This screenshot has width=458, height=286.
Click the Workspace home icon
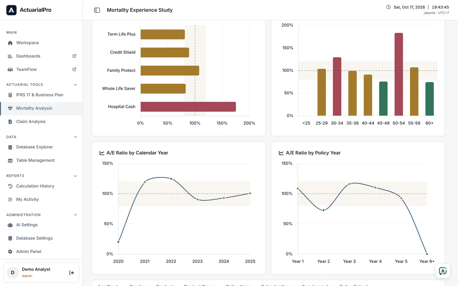click(10, 43)
